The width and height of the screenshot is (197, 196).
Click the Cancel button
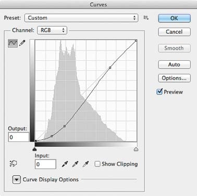pos(174,32)
